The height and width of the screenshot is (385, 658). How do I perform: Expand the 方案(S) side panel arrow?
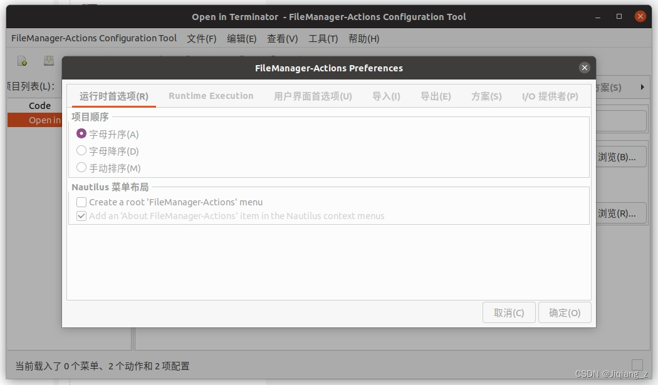(x=642, y=88)
